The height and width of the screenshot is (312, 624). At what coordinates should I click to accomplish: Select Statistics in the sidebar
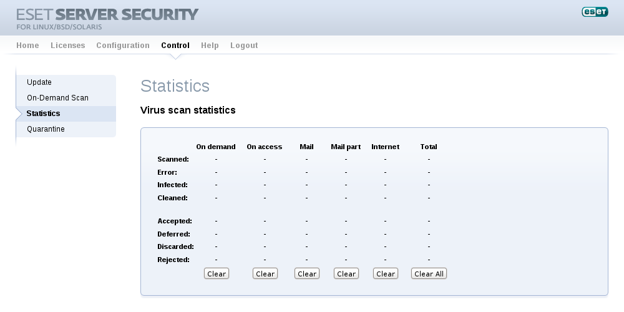coord(43,114)
